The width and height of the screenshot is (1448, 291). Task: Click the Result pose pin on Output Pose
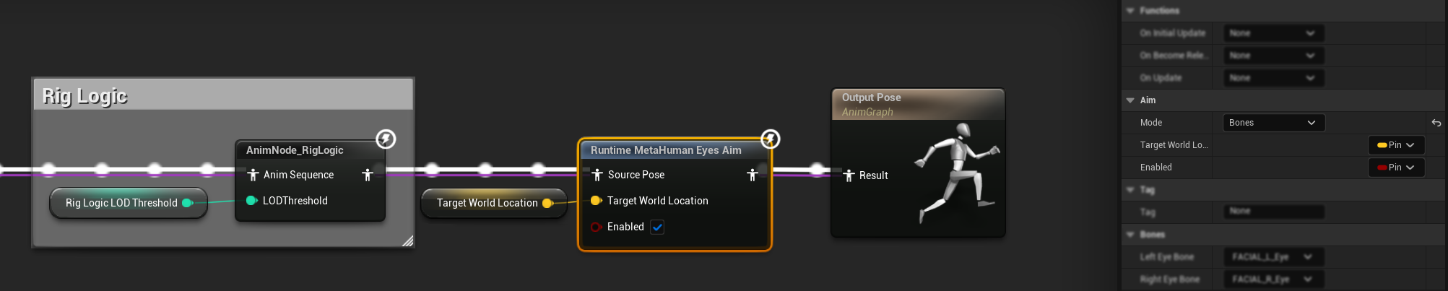pyautogui.click(x=849, y=175)
